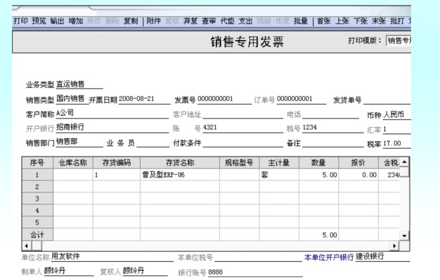The image size is (440, 280).
Task: Click the 业务类型 field showing 直运销售
Action: [79, 84]
